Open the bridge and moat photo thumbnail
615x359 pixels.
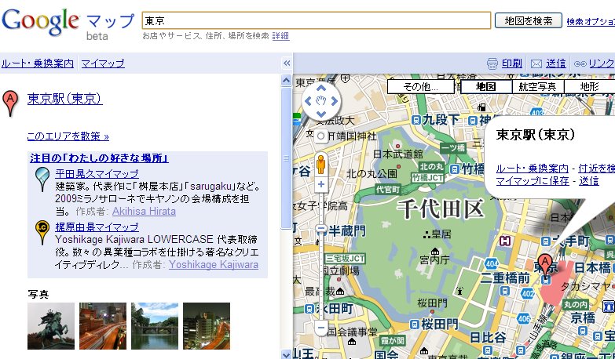click(x=155, y=326)
